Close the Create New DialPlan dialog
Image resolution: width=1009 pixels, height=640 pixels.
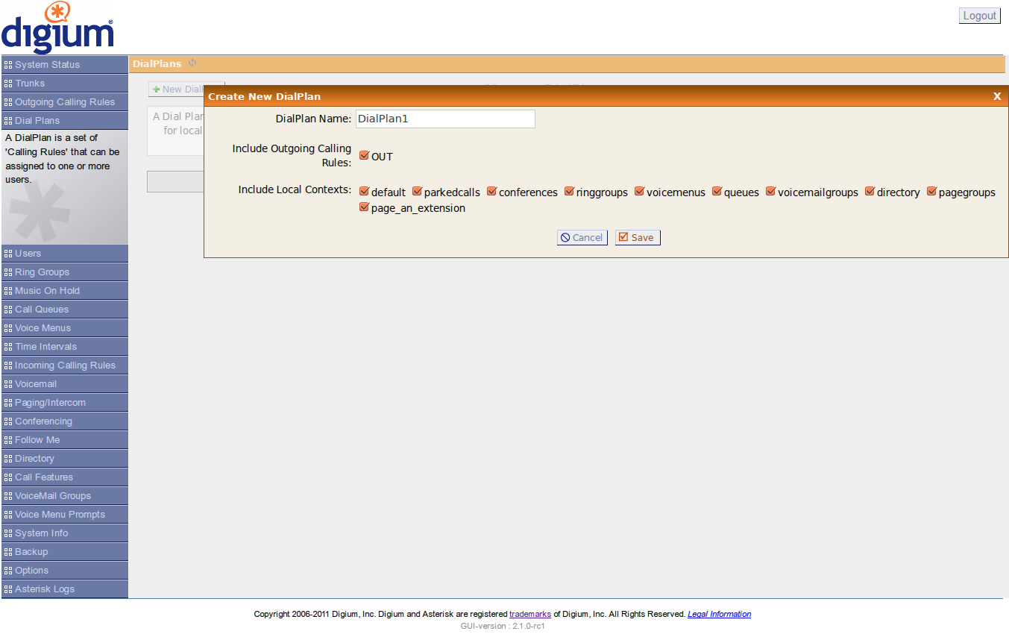pos(997,96)
